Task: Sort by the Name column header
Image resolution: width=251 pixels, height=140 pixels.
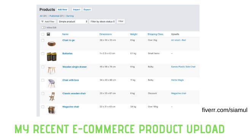Action: [65, 34]
